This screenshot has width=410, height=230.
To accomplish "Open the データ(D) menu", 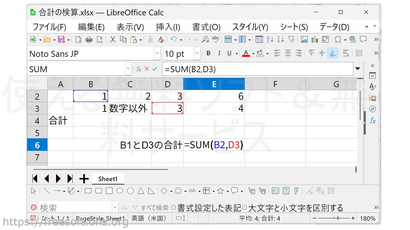I will tap(334, 27).
